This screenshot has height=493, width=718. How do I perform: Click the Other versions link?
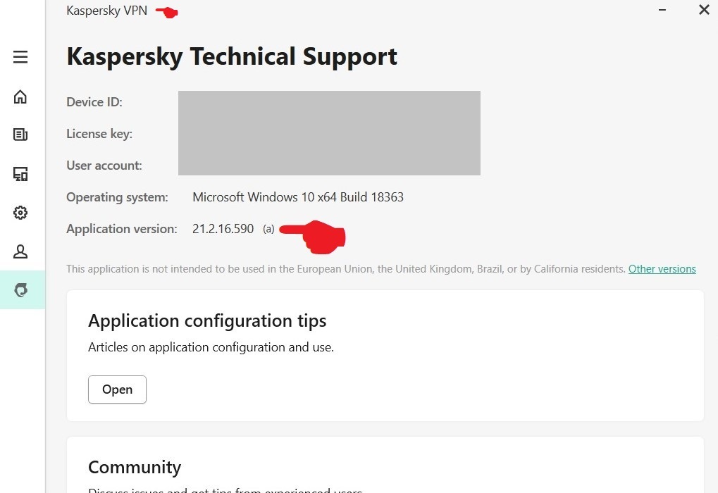[x=662, y=269]
